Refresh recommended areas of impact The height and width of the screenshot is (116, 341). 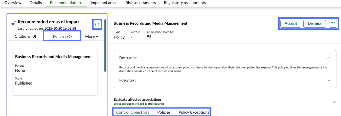(97, 24)
